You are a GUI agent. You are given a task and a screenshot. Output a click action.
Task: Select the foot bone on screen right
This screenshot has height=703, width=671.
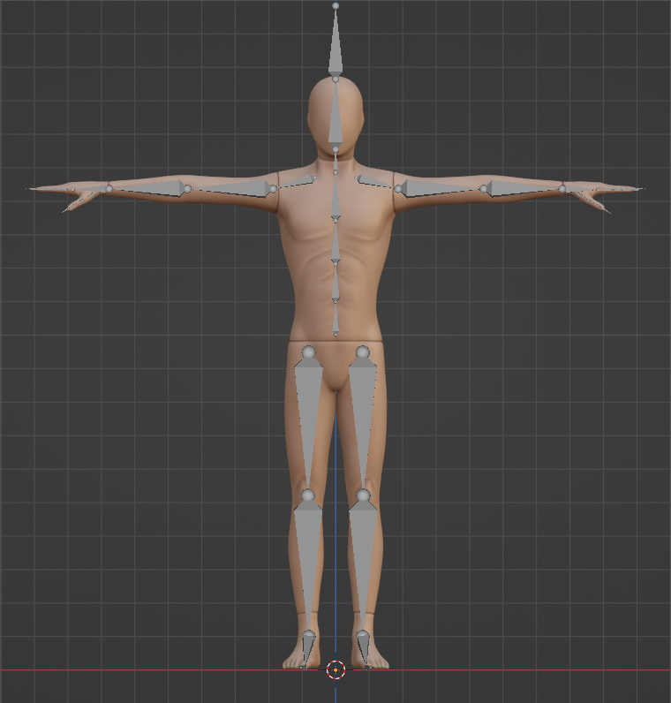point(363,651)
